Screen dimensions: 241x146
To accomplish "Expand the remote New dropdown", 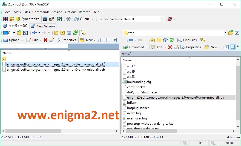I will pyautogui.click(x=219, y=47).
